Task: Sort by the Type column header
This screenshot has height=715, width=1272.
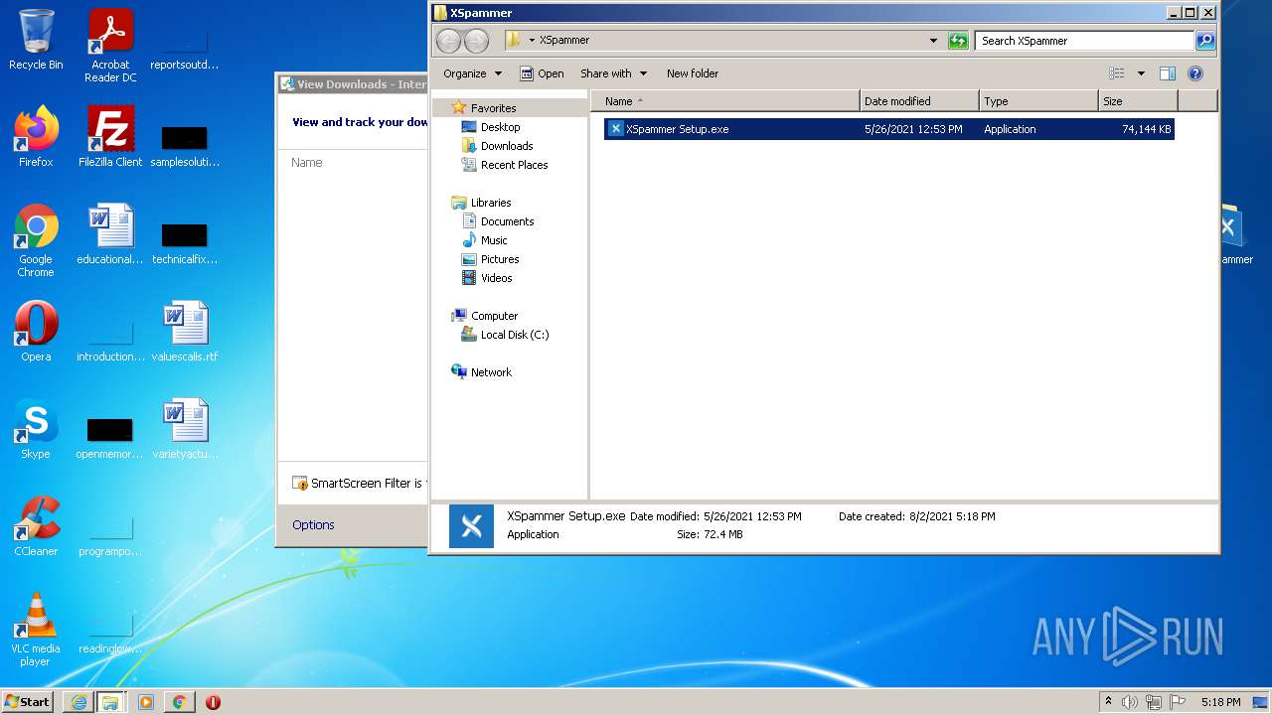Action: [x=1038, y=101]
